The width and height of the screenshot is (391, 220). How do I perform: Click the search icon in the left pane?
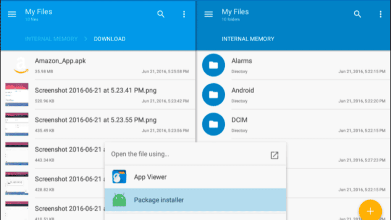[x=161, y=14]
